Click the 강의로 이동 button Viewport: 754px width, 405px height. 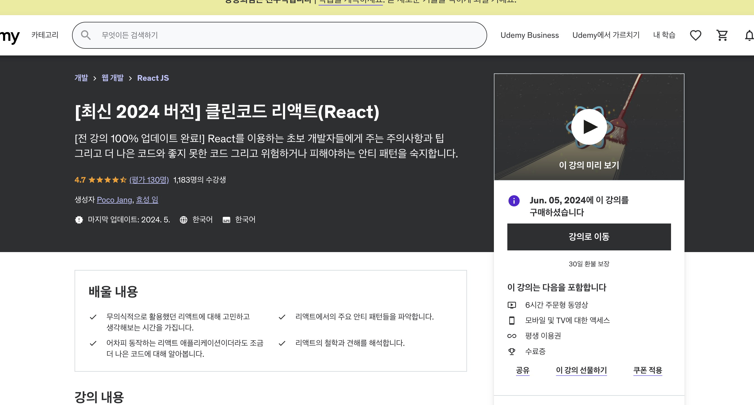pyautogui.click(x=589, y=237)
